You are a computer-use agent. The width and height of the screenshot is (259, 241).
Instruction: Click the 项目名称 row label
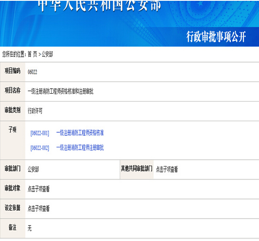[12, 91]
